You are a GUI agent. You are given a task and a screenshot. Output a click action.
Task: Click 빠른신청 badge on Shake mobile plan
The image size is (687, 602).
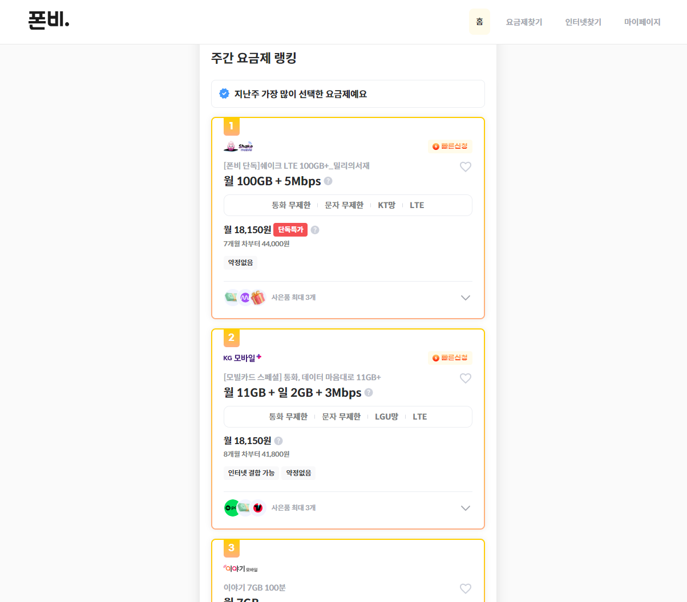[450, 147]
